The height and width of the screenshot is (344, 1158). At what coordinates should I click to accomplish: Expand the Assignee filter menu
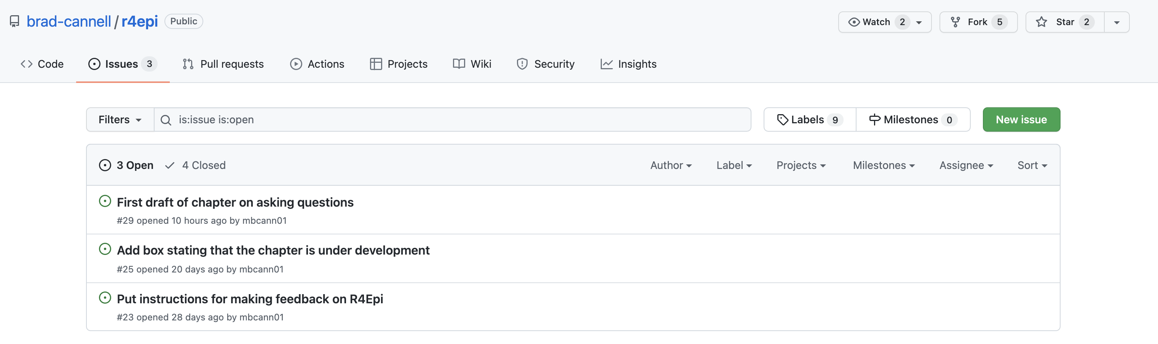(966, 165)
